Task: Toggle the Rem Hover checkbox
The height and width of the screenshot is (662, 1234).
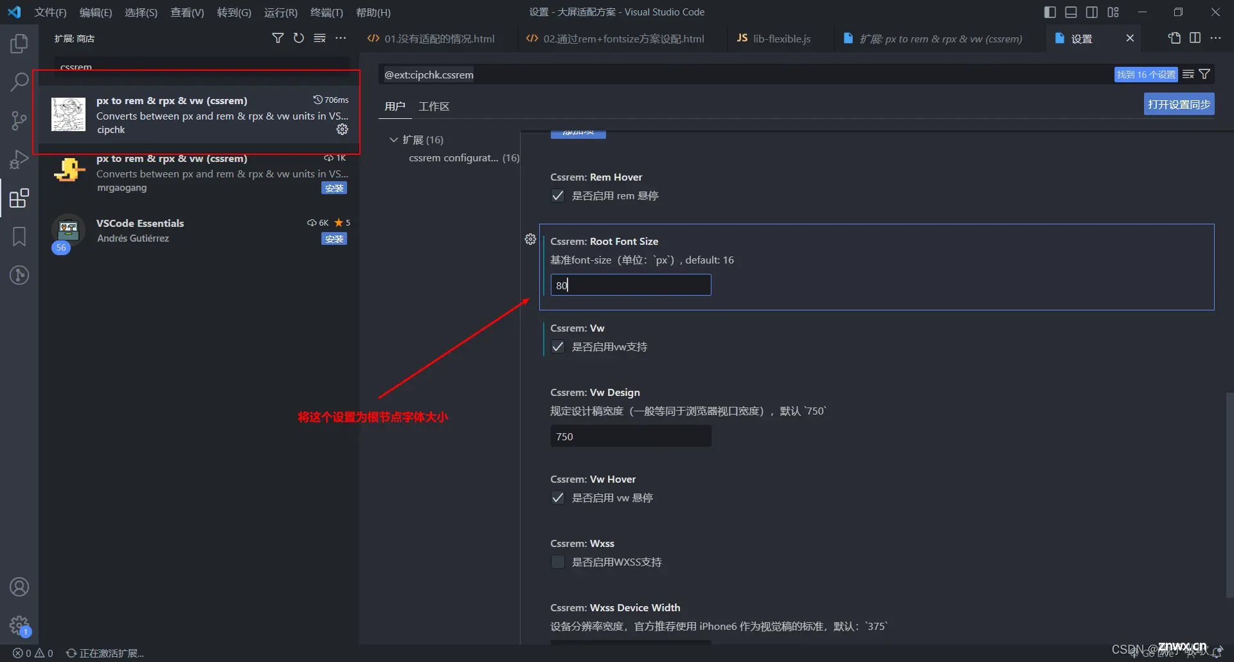Action: pyautogui.click(x=558, y=195)
